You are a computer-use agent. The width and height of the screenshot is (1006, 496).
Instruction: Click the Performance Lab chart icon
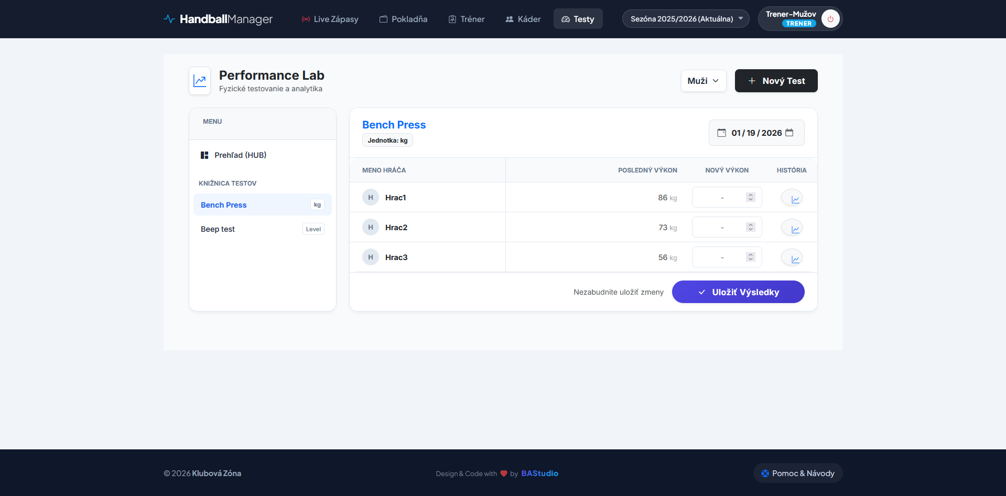[x=200, y=81]
